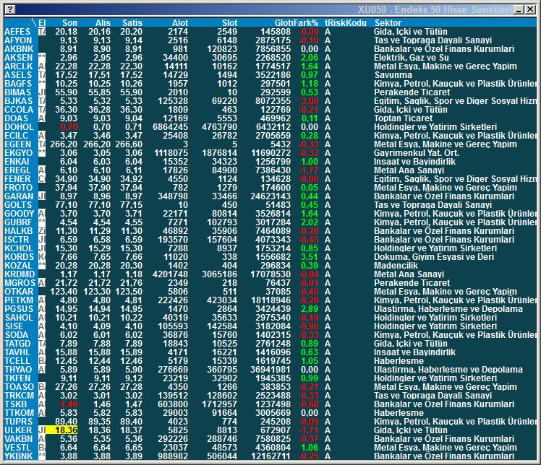Click THYAO Glot value 36941981

(270, 370)
